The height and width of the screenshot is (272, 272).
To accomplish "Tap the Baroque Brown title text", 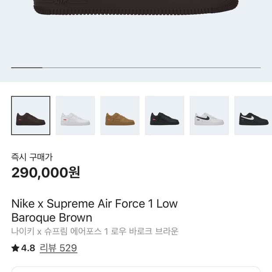I will (52, 218).
